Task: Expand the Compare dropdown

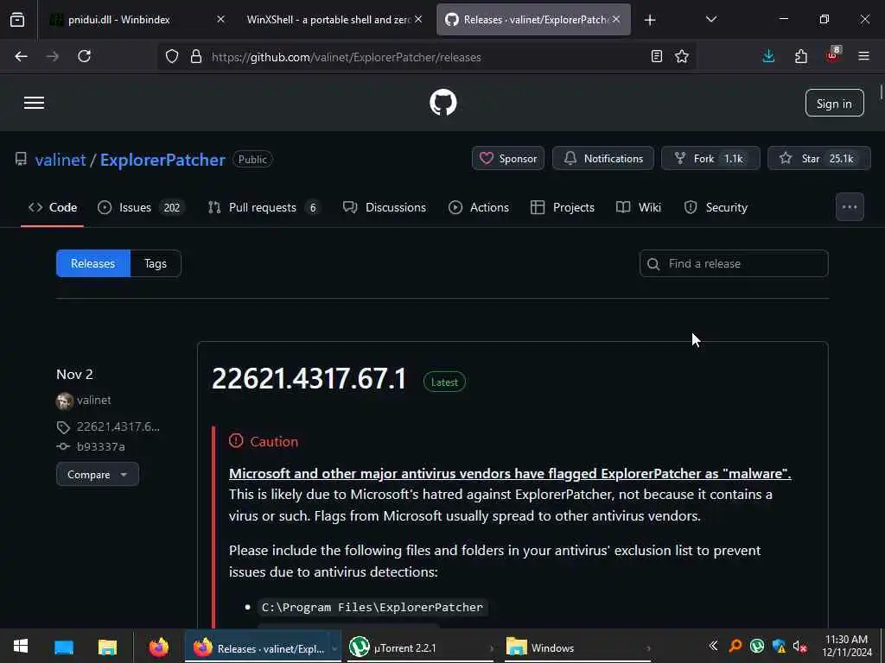Action: tap(98, 474)
